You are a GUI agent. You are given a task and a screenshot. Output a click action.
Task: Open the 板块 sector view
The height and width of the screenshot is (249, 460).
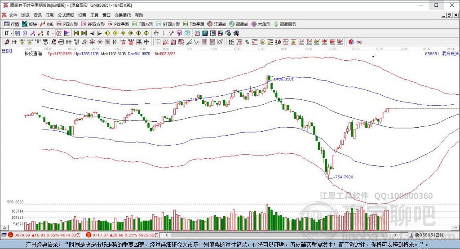click(x=29, y=24)
